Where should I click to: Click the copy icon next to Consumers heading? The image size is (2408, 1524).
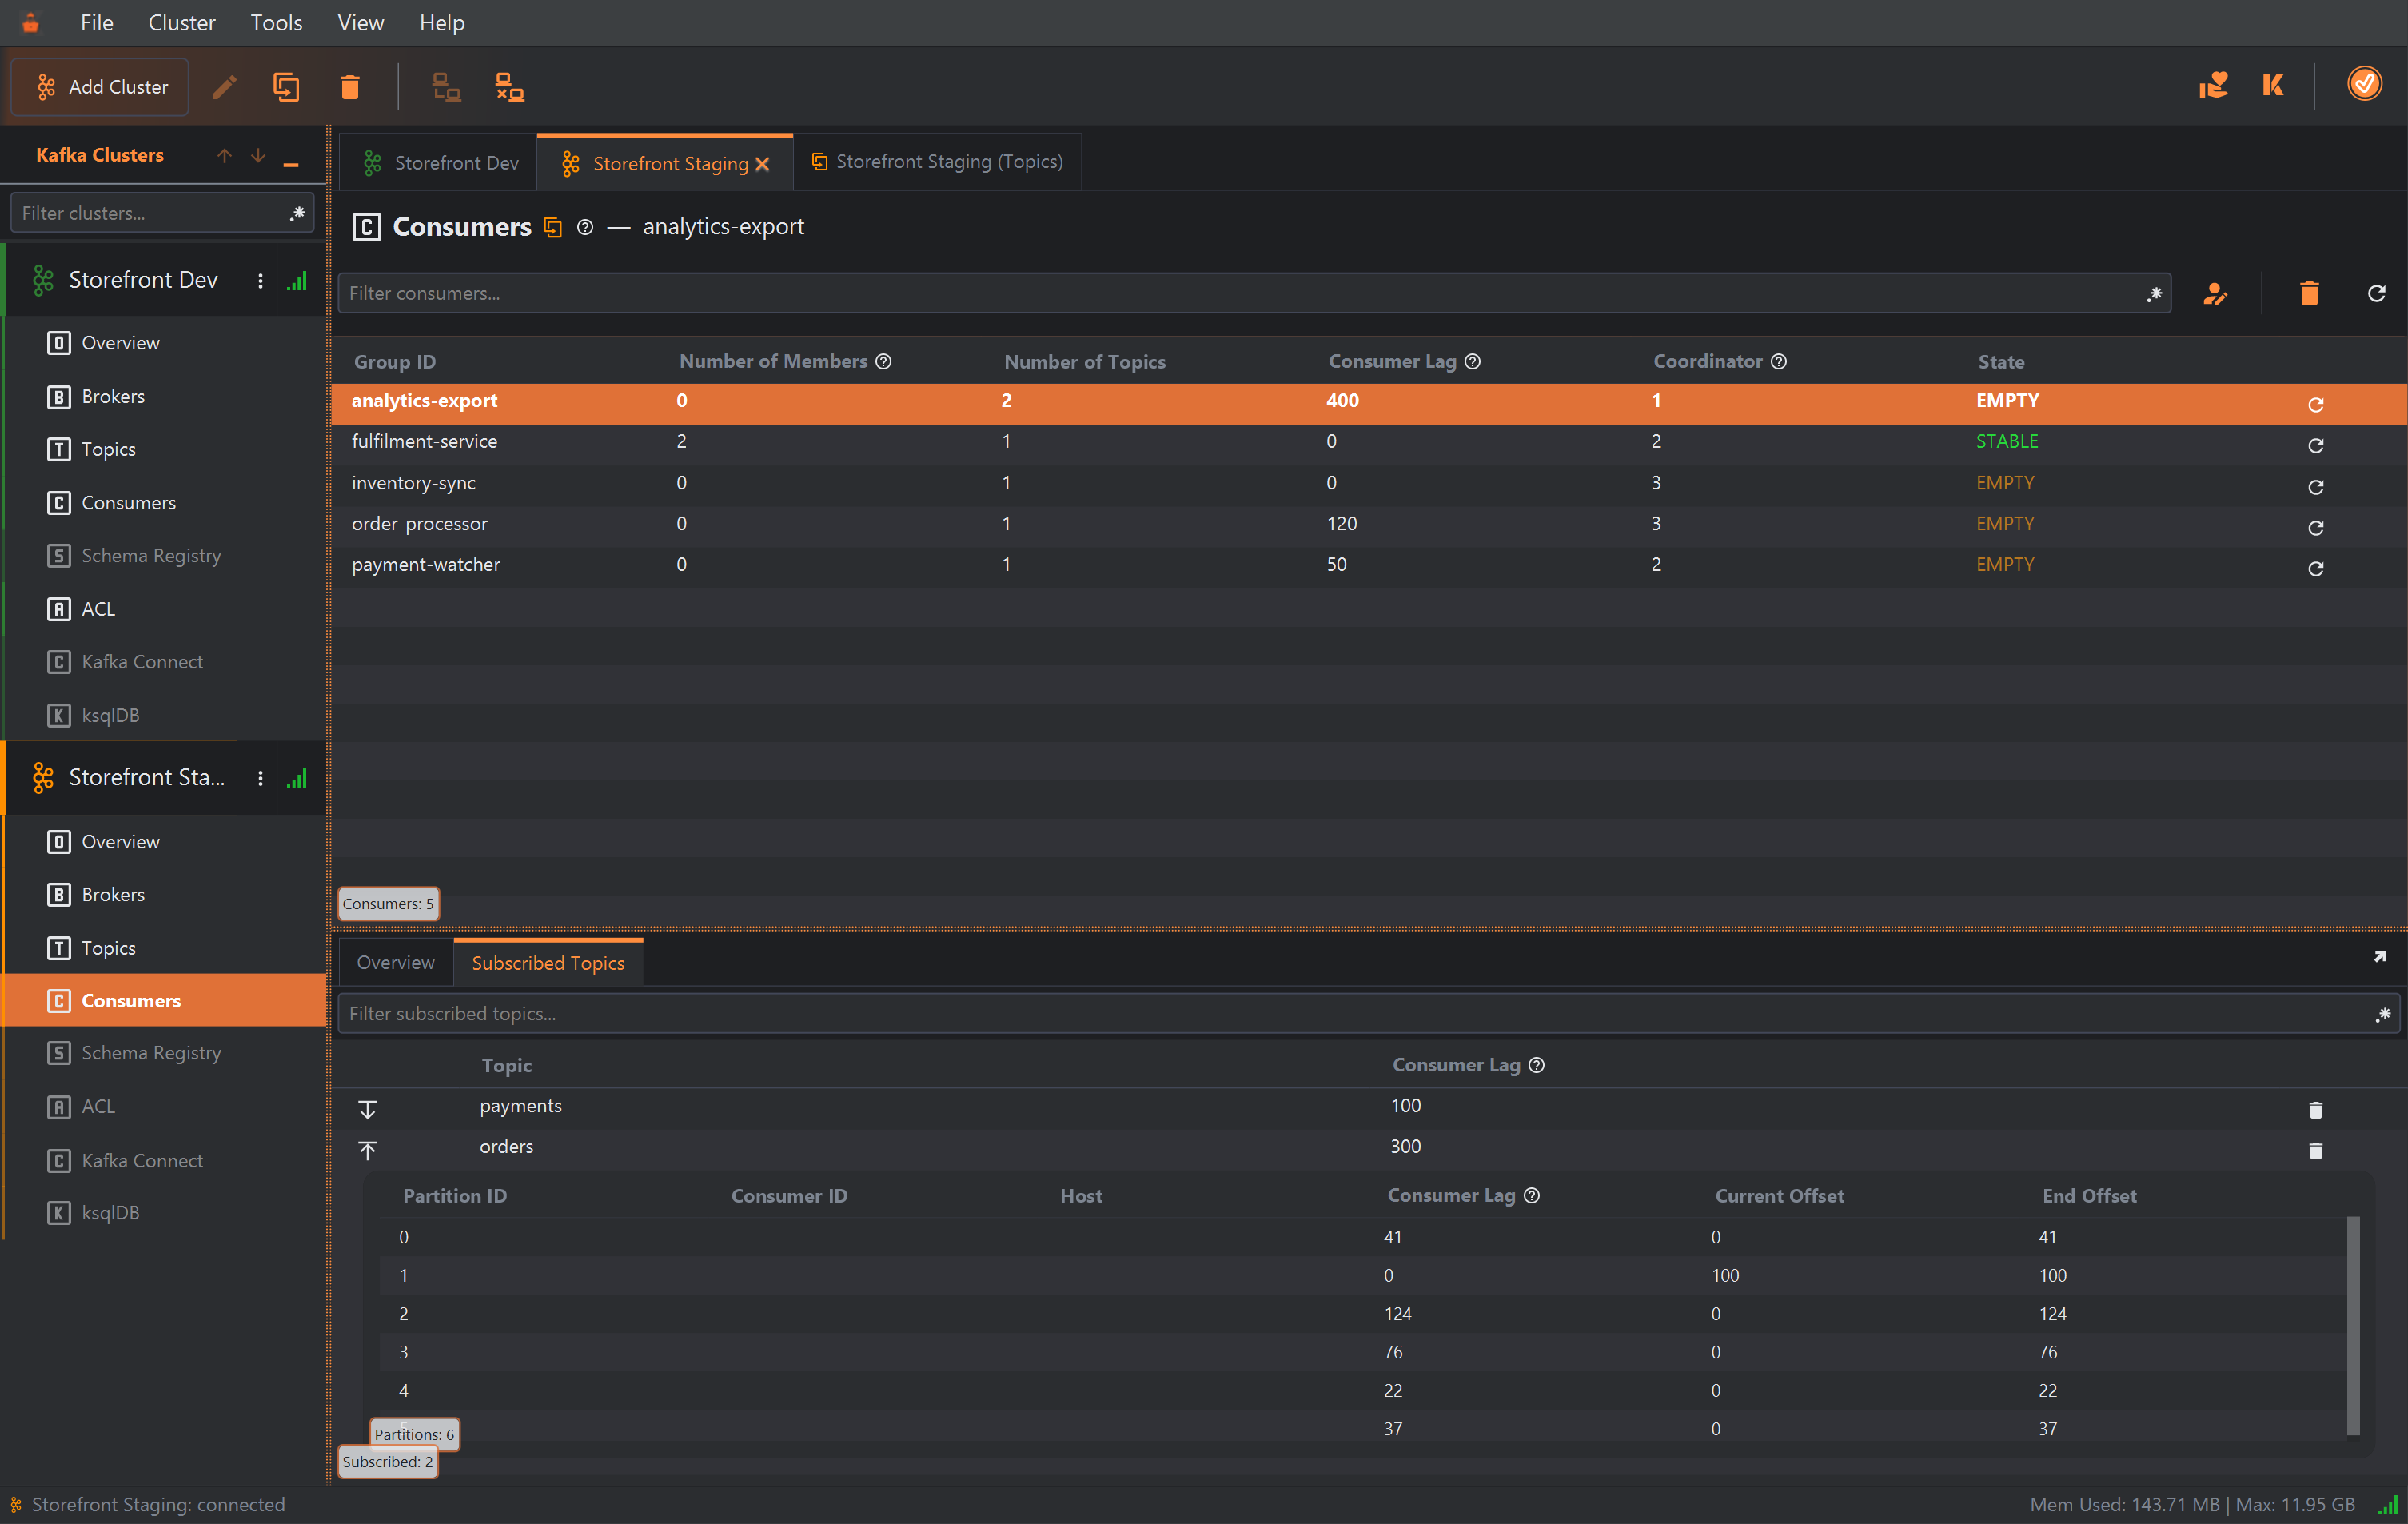point(553,227)
